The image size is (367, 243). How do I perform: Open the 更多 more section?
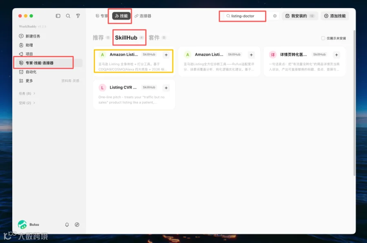[x=26, y=81]
